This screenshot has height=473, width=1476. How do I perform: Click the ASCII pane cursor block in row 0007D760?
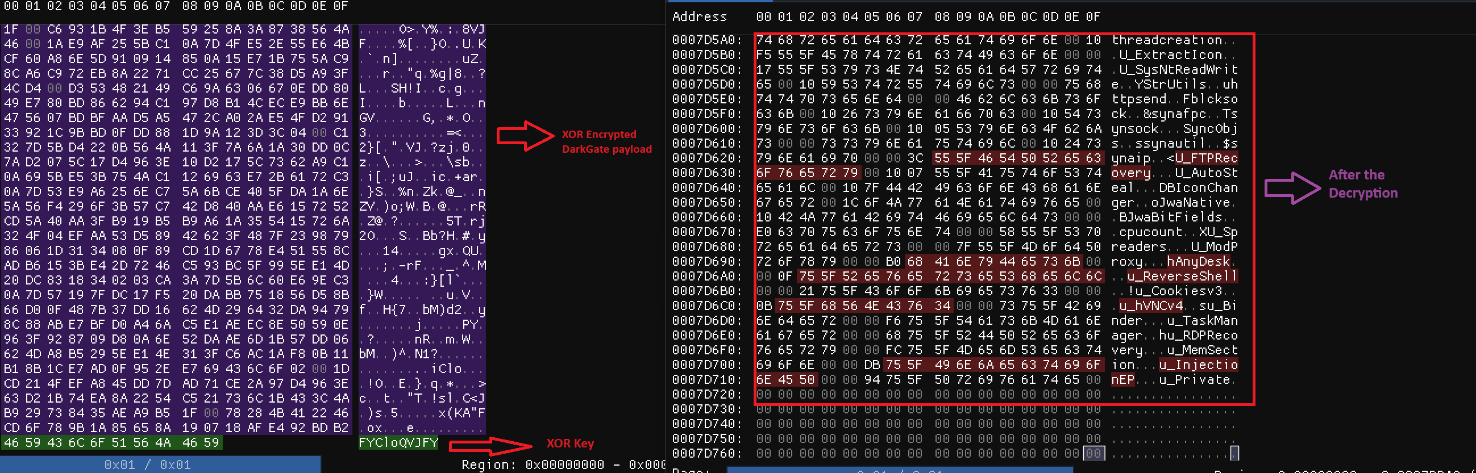(1234, 454)
